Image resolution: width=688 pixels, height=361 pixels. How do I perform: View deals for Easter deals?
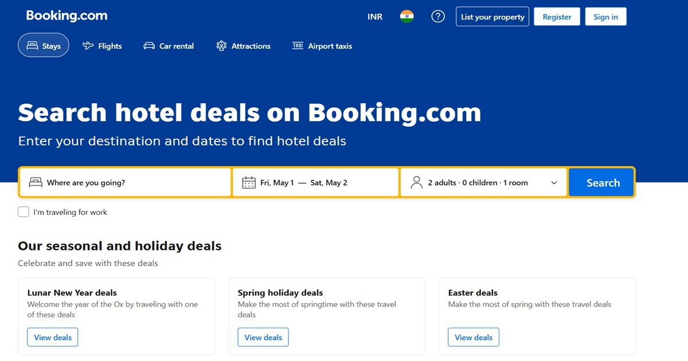tap(474, 338)
